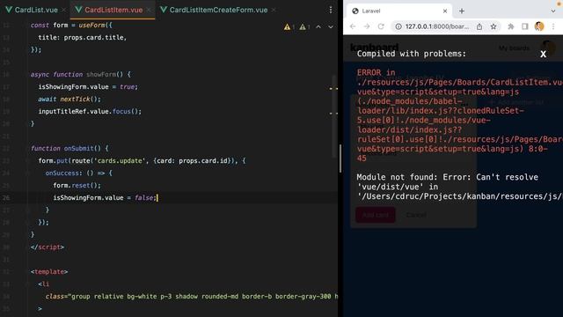This screenshot has width=563, height=317.
Task: Open the editor tabs three-dot menu
Action: [331, 10]
